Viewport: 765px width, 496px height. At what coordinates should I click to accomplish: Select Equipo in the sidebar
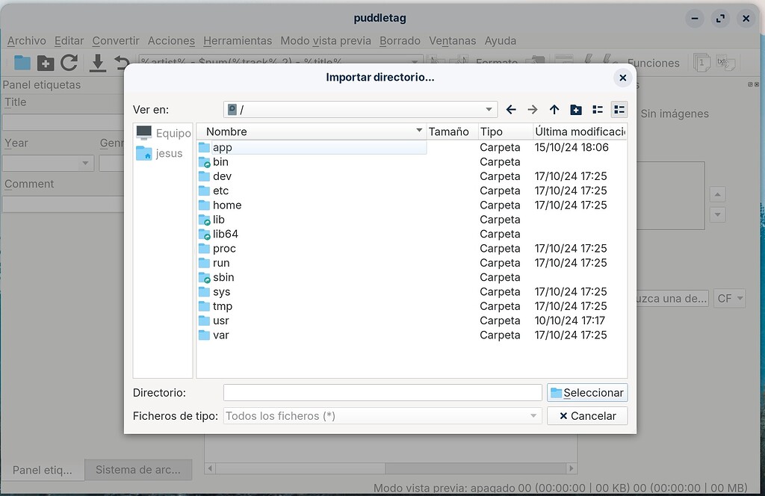tap(164, 133)
